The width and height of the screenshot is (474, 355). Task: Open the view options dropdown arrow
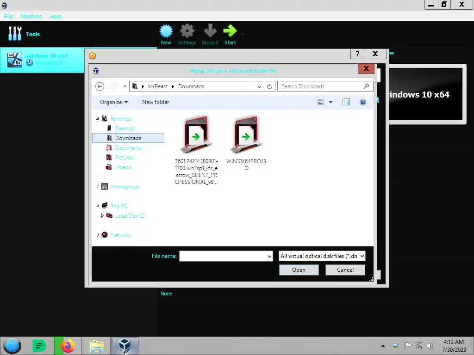point(331,102)
